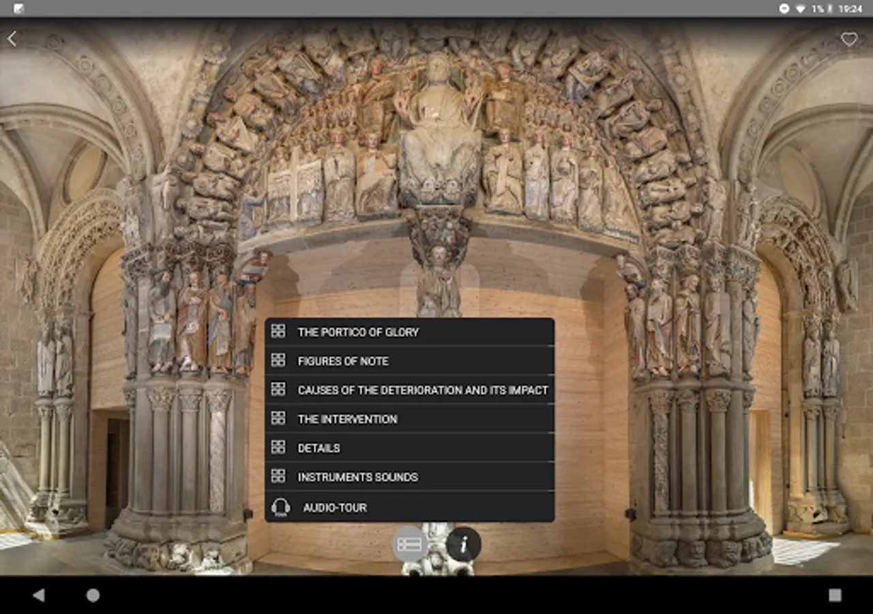The width and height of the screenshot is (873, 614).
Task: Tap the heart favorite icon
Action: pyautogui.click(x=848, y=40)
